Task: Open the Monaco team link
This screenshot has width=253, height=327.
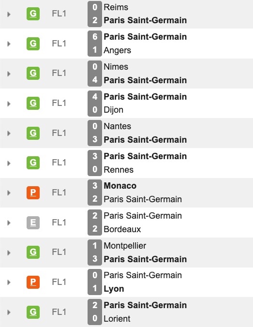Action: [x=120, y=186]
